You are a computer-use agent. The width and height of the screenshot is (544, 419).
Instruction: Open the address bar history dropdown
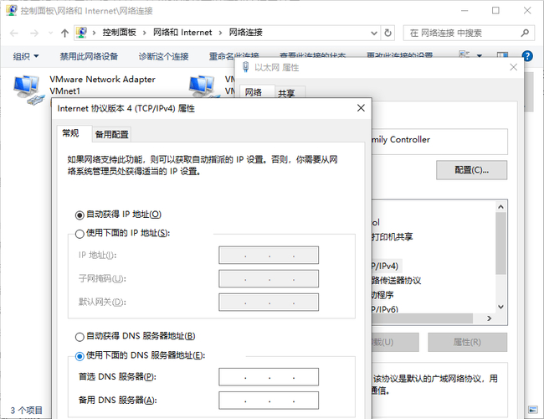(371, 33)
